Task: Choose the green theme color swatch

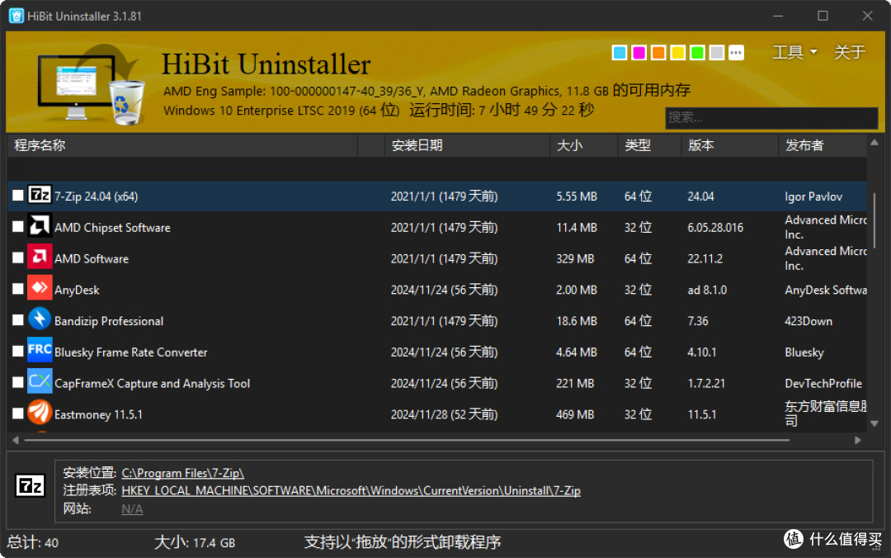Action: coord(697,53)
